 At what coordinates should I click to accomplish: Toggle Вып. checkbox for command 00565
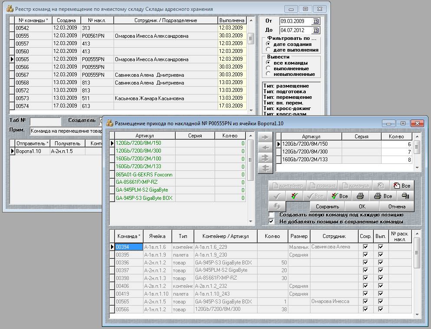pyautogui.click(x=381, y=302)
